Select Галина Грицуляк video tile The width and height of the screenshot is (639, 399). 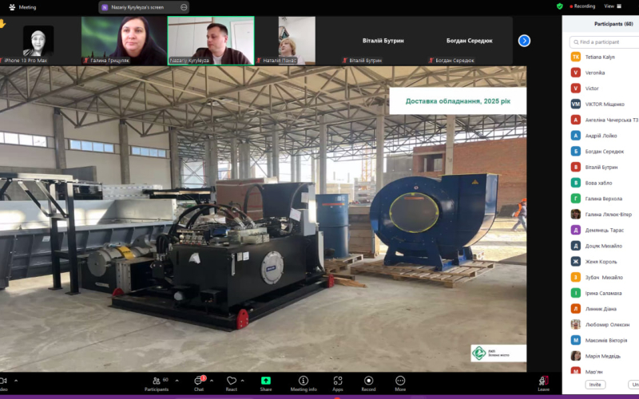(124, 41)
